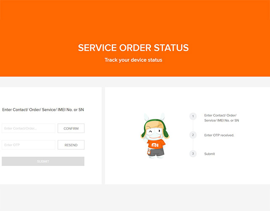270x211 pixels.
Task: Focus the Enter OTP input field
Action: [28, 145]
